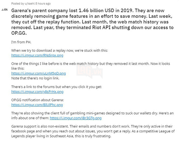Click 'Note that there's no login link.' text
Image resolution: width=179 pixels, height=141 pixels.
point(38,78)
